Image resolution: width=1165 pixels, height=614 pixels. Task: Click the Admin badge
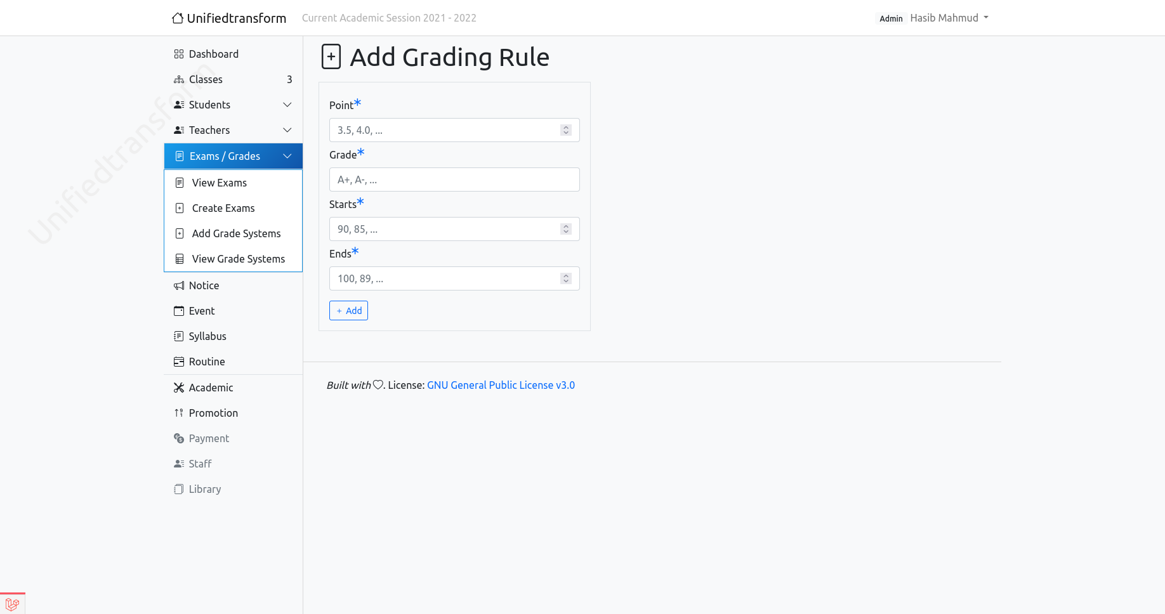(891, 18)
